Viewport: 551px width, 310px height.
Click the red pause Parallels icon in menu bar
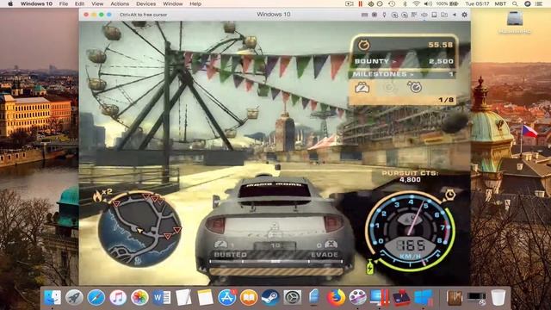pos(360,3)
